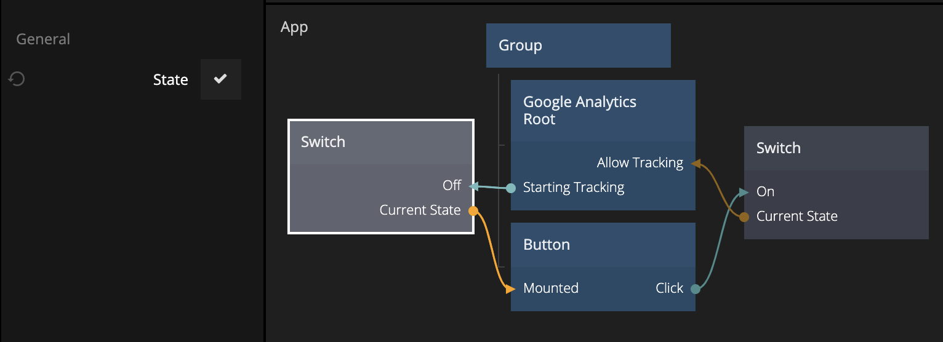
Task: Click the App component label
Action: 294,27
